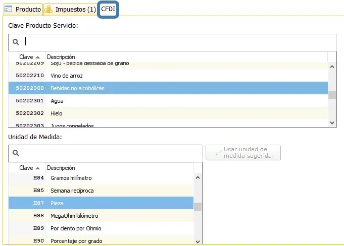The height and width of the screenshot is (246, 344).
Task: Click the product list scrollbar thumb
Action: (x=332, y=95)
